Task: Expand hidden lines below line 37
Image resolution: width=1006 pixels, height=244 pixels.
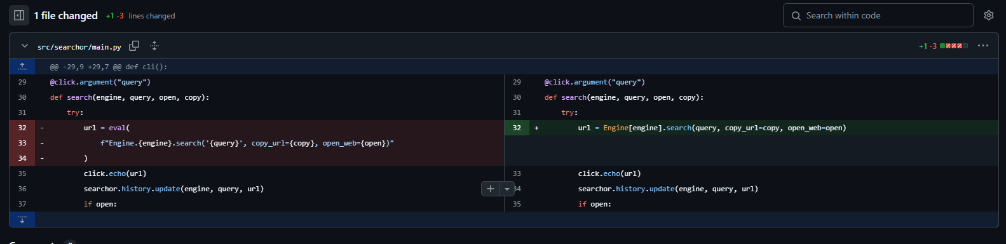Action: pyautogui.click(x=22, y=219)
